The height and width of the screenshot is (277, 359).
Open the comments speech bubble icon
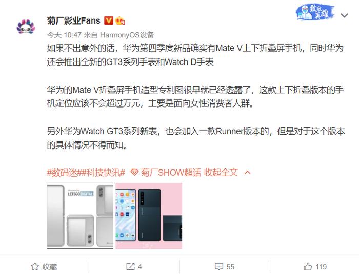tap(219, 266)
